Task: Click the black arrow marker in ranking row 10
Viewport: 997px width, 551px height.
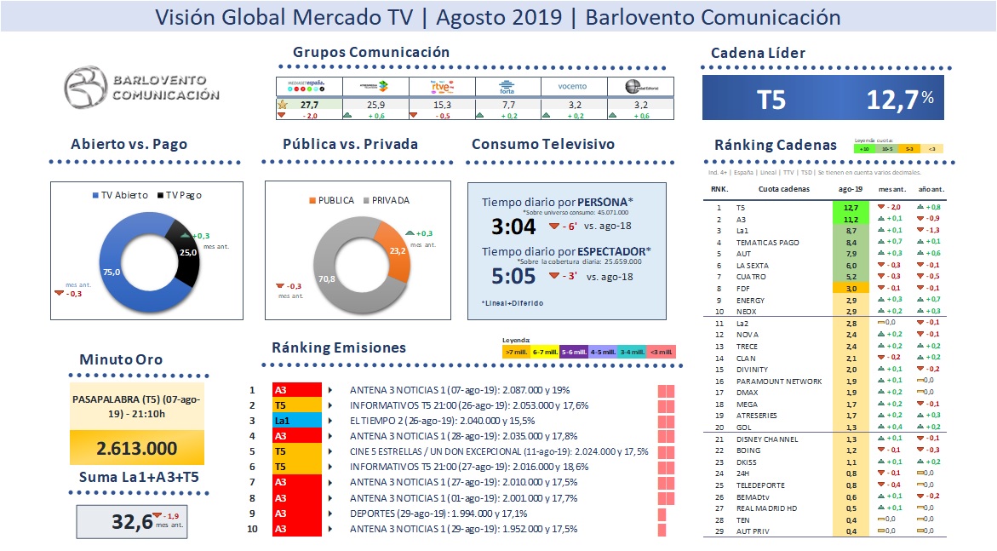Action: (330, 529)
